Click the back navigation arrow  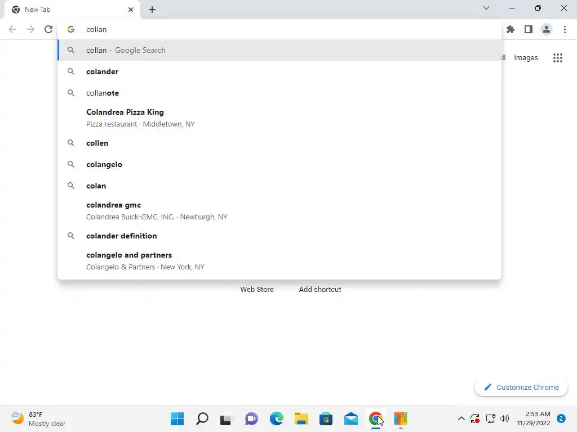pyautogui.click(x=12, y=29)
